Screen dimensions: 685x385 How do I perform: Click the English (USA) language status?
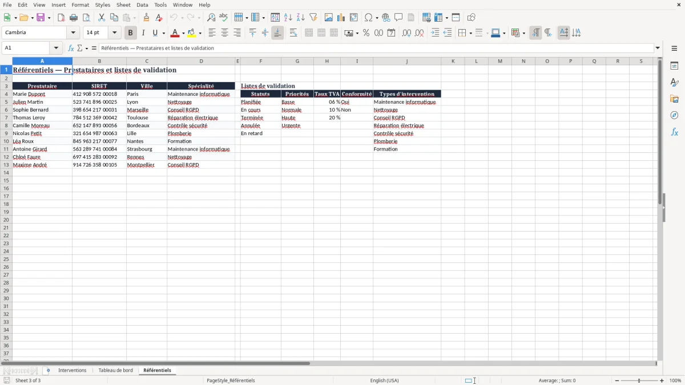click(384, 380)
